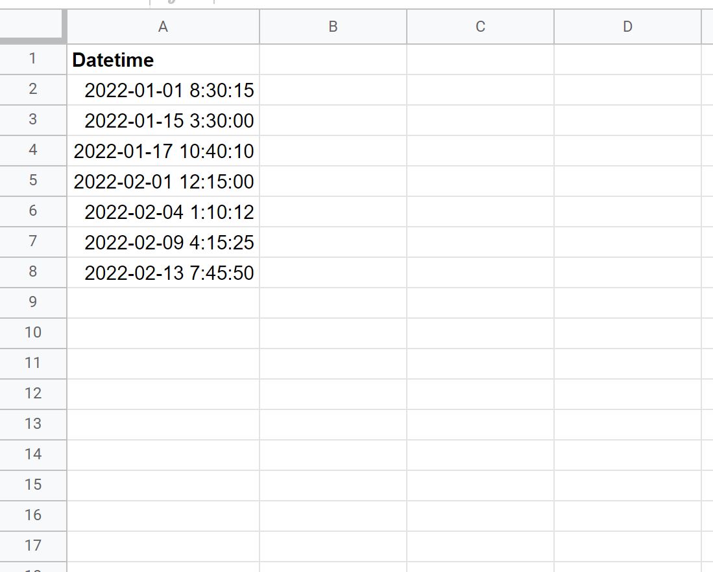Select the cell containing 2022-02-09 4:15:25

pyautogui.click(x=163, y=242)
